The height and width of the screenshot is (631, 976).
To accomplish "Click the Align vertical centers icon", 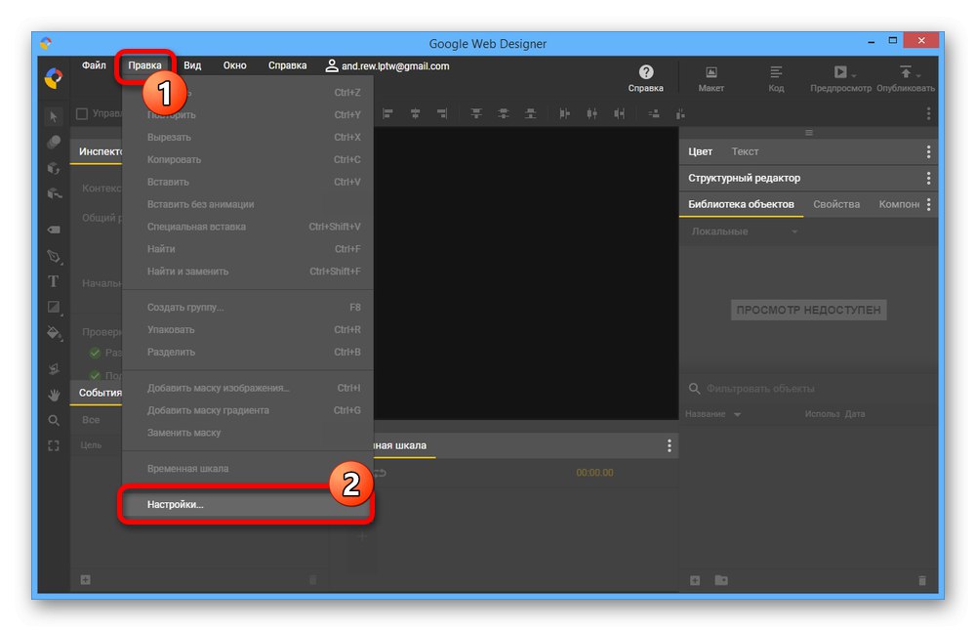I will tap(504, 113).
